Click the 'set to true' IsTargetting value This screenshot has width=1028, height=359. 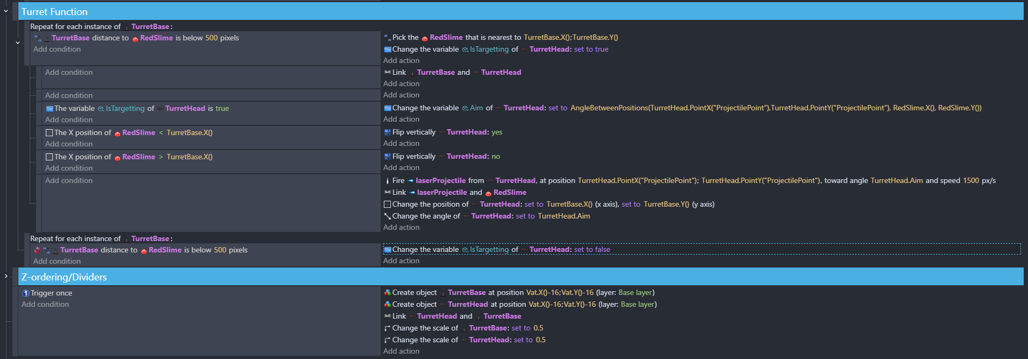point(591,50)
